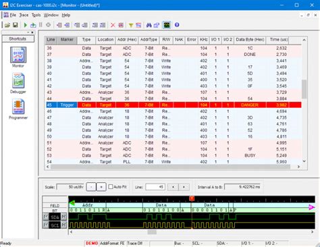The width and height of the screenshot is (320, 247).
Task: Click the Time (us) column header
Action: pyautogui.click(x=279, y=40)
